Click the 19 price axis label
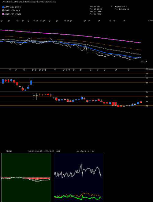Screen dimensions: 153x202 (147, 78)
